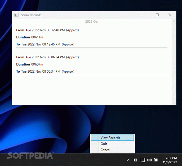Viewport: 182px width, 166px height.
Task: Click the Zoom Records window title text
Action: coord(31,15)
